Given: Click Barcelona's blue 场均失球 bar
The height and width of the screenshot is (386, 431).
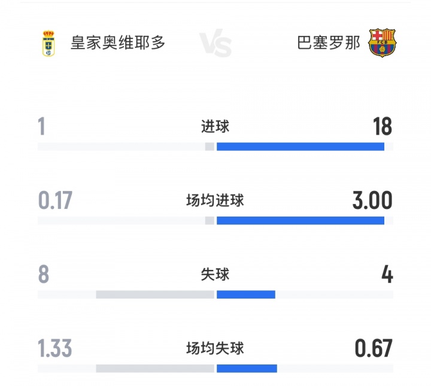Looking at the screenshot, I should (247, 369).
